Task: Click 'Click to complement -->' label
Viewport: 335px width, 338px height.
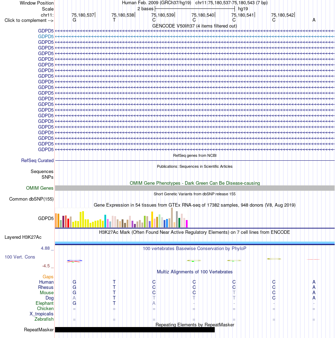Action: click(29, 20)
